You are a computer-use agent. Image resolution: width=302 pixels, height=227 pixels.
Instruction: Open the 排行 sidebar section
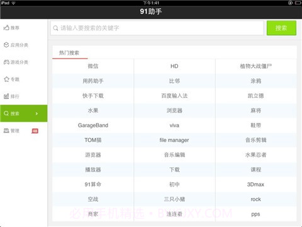(x=24, y=96)
